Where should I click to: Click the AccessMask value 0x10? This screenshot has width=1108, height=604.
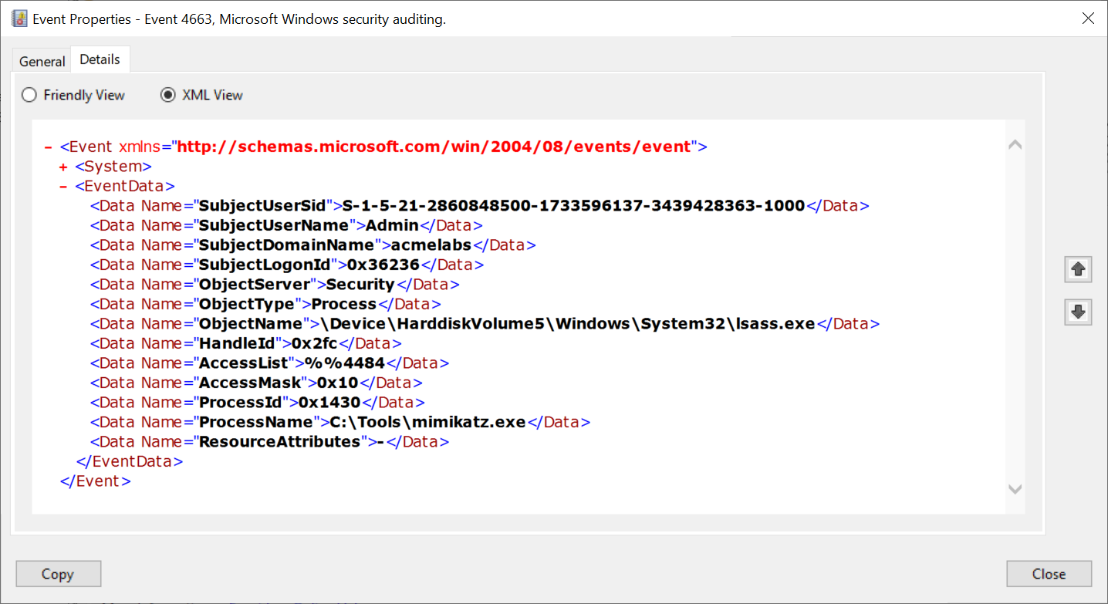click(337, 383)
